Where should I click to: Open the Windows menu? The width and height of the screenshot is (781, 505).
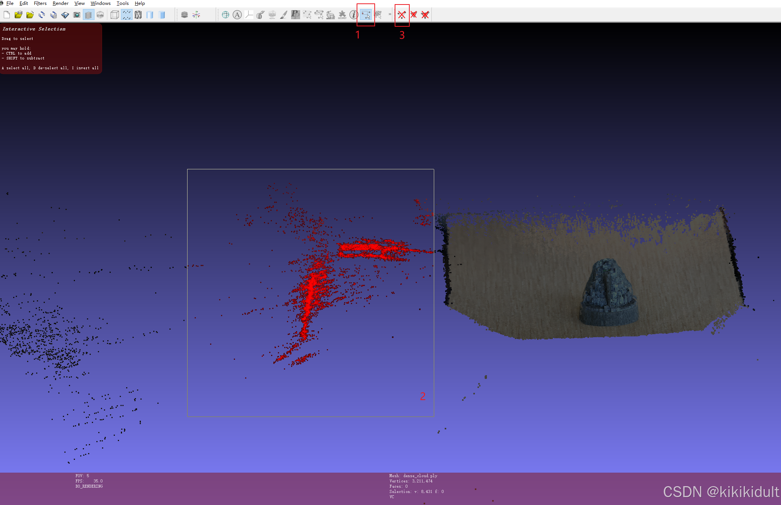(101, 3)
